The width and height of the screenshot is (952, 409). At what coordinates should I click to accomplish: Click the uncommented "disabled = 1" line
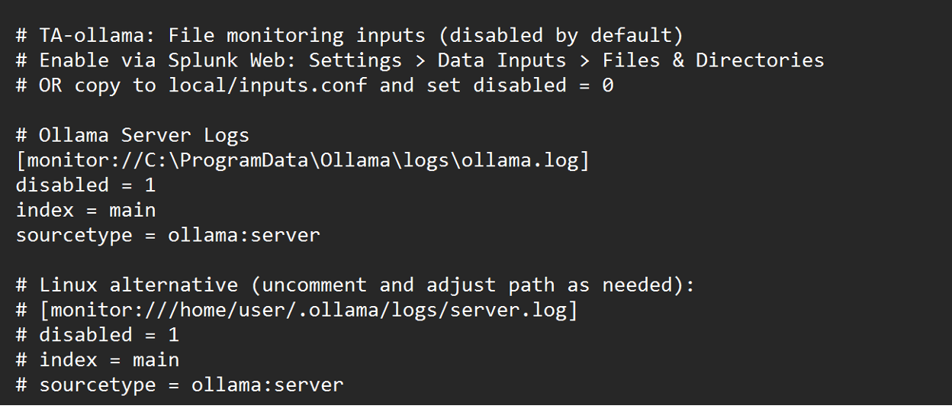tap(85, 185)
